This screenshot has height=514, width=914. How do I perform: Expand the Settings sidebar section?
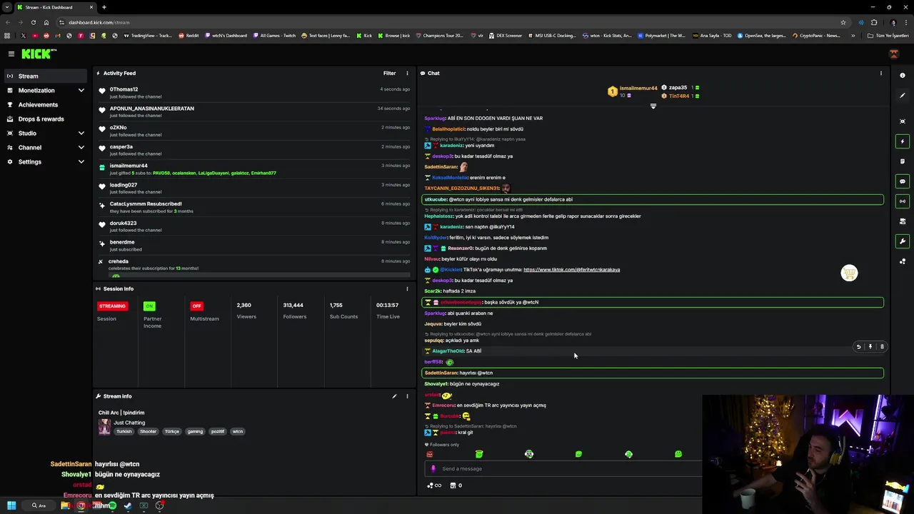(46, 162)
